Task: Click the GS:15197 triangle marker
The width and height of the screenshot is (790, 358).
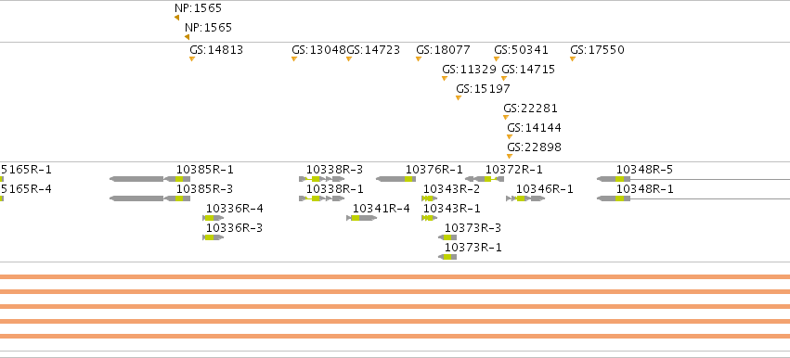Action: coord(458,98)
